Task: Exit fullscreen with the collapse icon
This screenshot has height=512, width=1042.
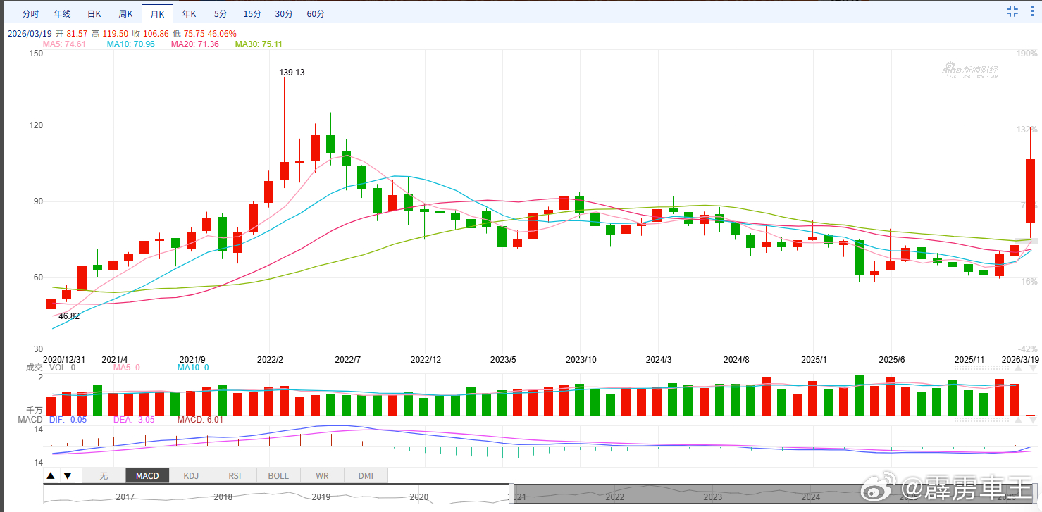Action: [x=1012, y=11]
